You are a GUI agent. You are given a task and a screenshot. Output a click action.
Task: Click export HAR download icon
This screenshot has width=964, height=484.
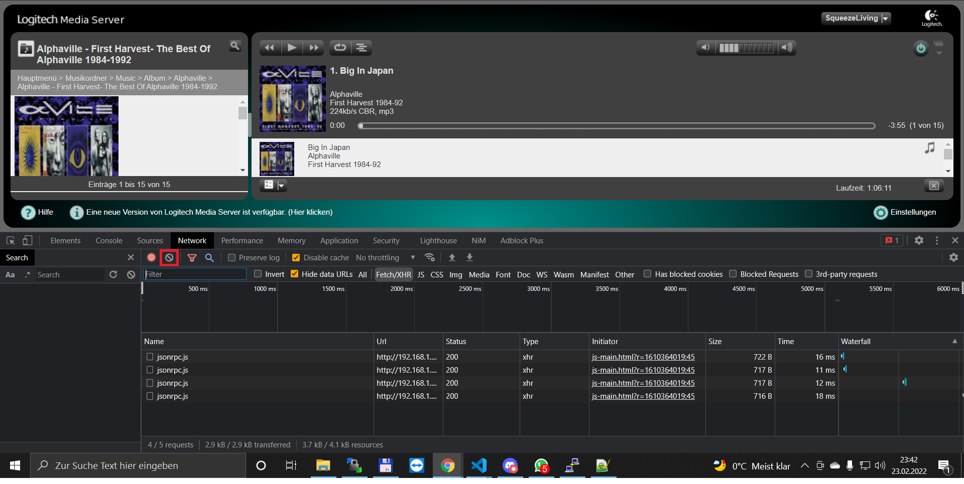click(469, 258)
